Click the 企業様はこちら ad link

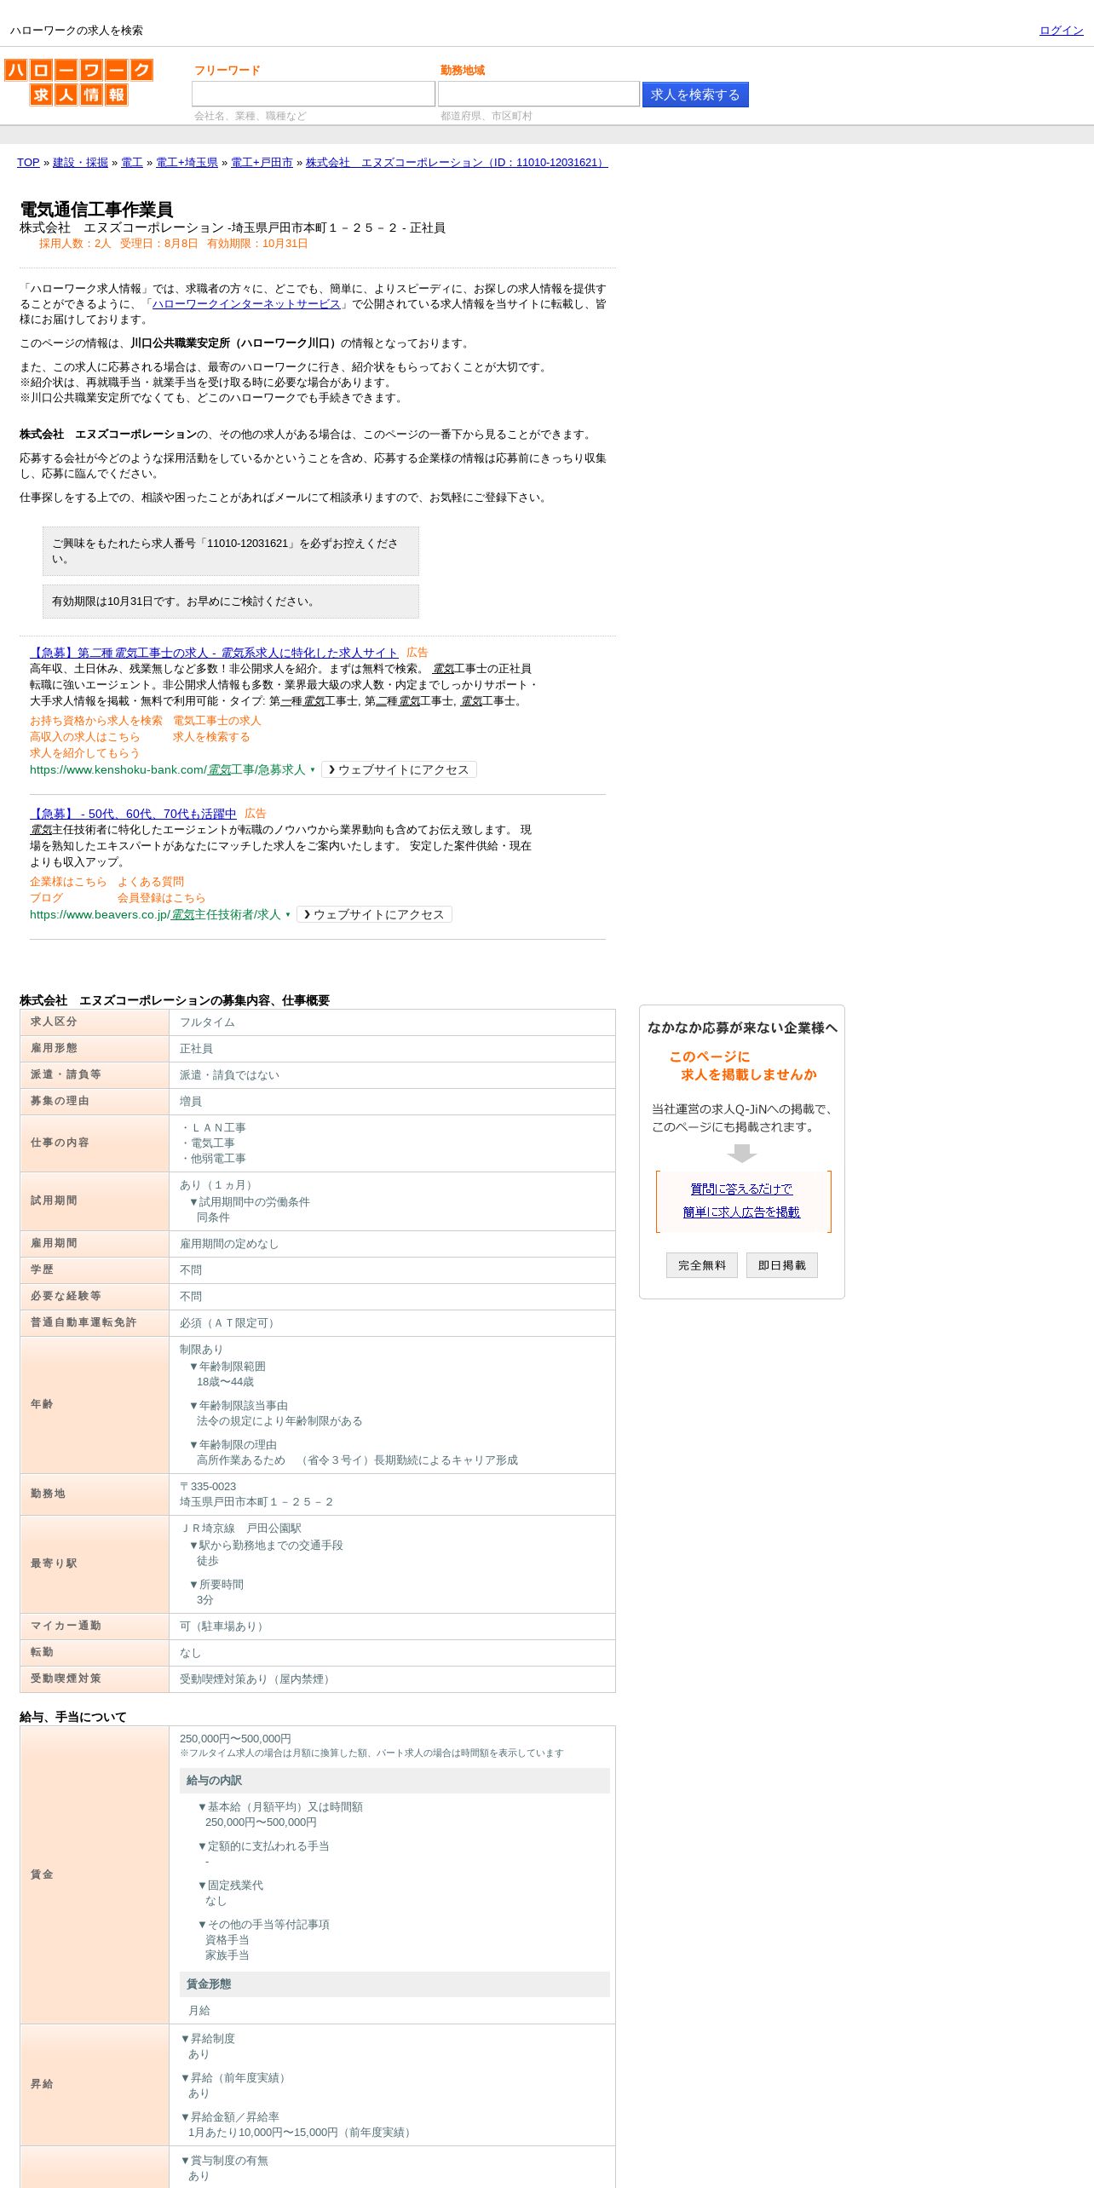click(68, 882)
